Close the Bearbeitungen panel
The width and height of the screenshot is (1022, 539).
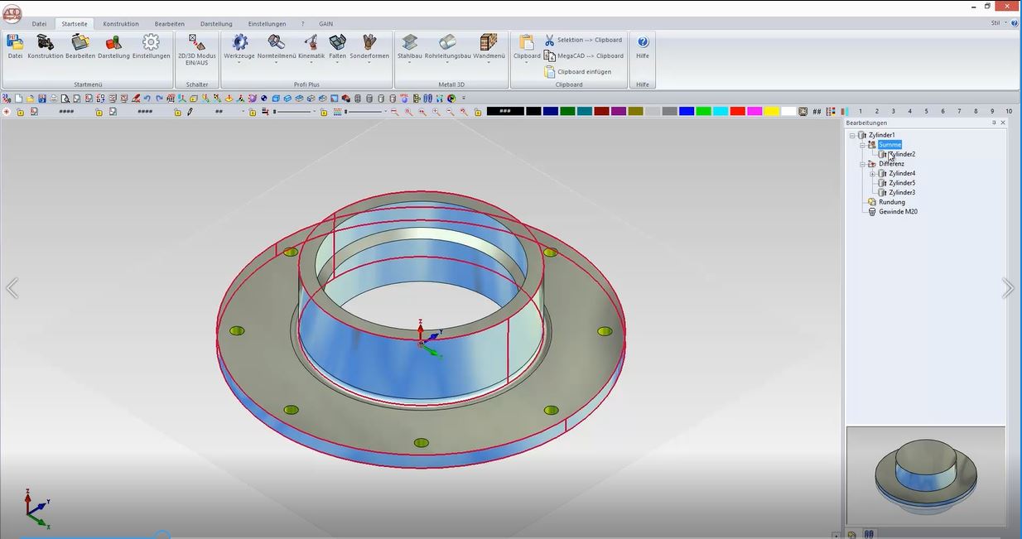[1003, 123]
